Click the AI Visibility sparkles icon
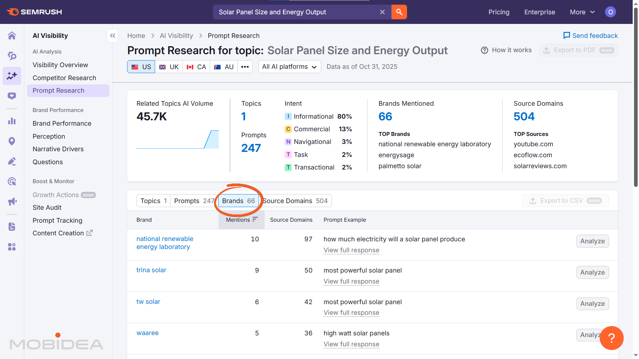This screenshot has width=639, height=359. click(x=12, y=76)
